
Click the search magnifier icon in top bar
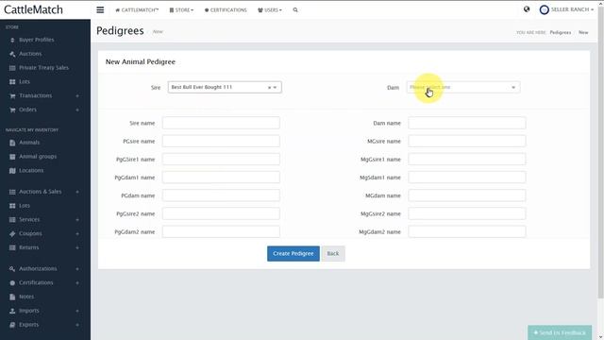[295, 10]
